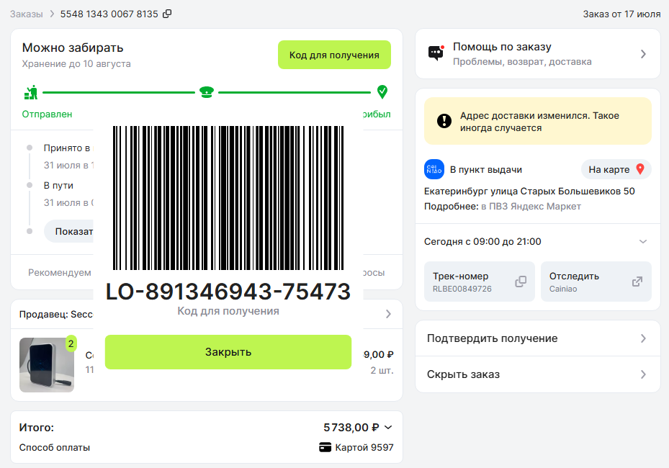The height and width of the screenshot is (468, 669).
Task: Open the ПВЗ Яндекс Маркет link
Action: 531,207
